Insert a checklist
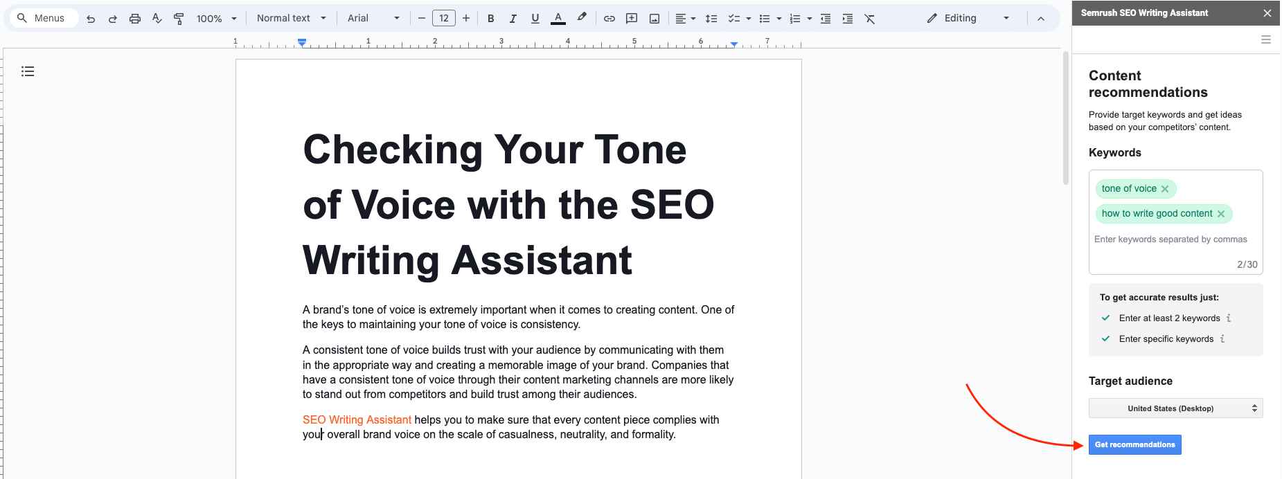The width and height of the screenshot is (1282, 479). [733, 19]
